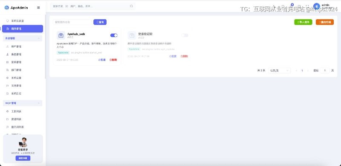Click 配置 on the 登录验证码 card

tap(173, 56)
